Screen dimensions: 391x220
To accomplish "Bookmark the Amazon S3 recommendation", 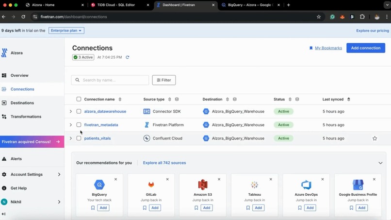I will pyautogui.click(x=196, y=208).
